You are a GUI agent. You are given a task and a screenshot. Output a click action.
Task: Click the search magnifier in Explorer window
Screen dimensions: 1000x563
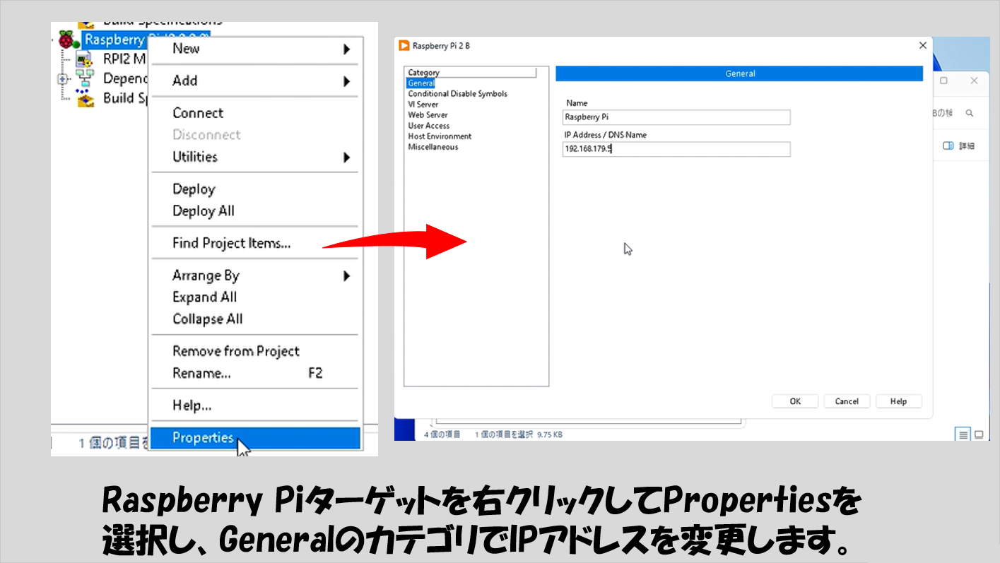(x=970, y=113)
